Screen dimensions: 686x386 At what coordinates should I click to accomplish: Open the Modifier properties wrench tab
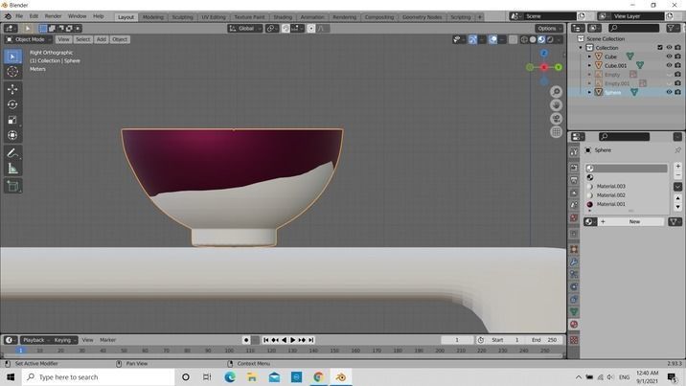574,261
